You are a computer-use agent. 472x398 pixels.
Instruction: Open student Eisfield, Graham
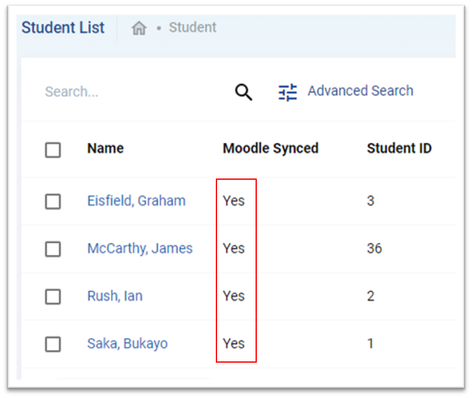click(x=136, y=201)
